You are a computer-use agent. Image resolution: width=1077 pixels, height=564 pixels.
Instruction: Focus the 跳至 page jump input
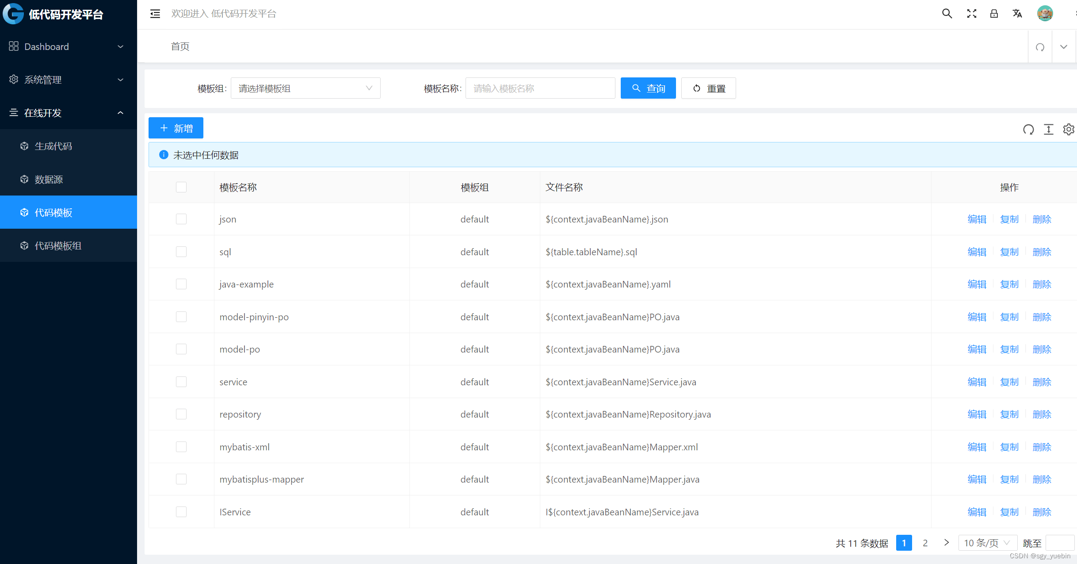1060,543
